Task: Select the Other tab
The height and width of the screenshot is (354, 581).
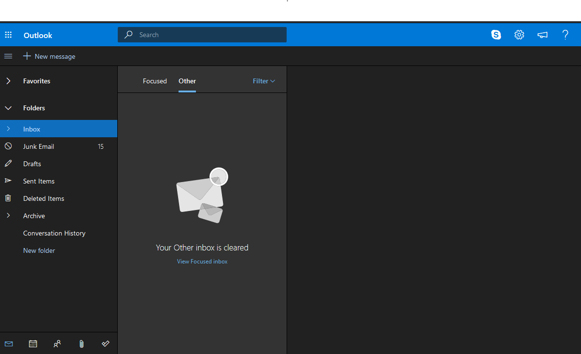Action: [187, 81]
